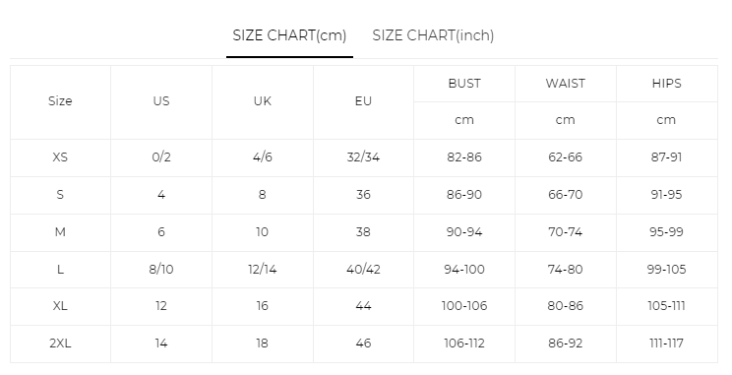
Task: Switch to the SIZE CHART(inch) tab
Action: pos(433,35)
